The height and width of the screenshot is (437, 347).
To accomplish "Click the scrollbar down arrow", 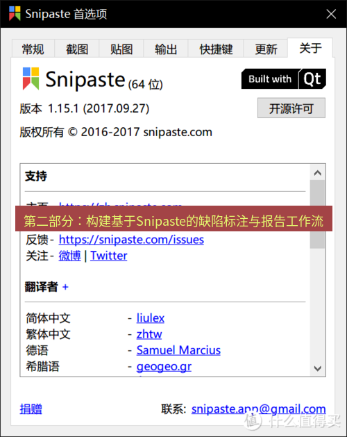I will (x=317, y=368).
